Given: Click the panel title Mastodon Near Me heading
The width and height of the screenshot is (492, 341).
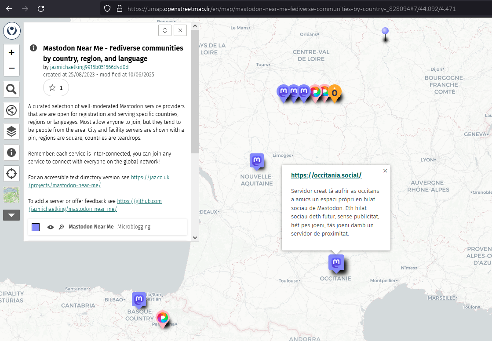Looking at the screenshot, I should 113,53.
